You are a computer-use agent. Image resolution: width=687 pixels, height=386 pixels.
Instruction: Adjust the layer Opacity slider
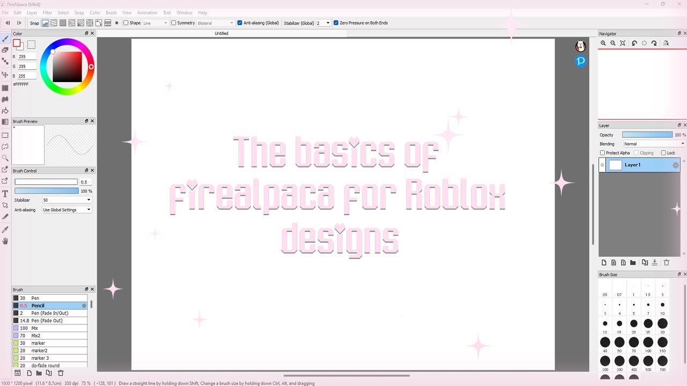coord(647,135)
